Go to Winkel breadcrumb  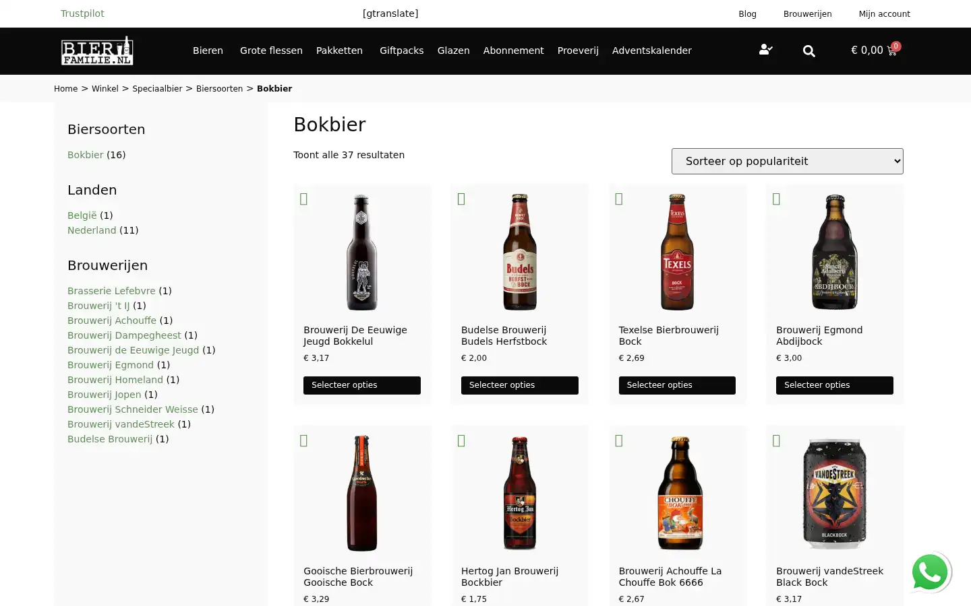point(105,89)
